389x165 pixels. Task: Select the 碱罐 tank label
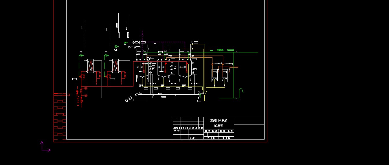[x=140, y=67]
